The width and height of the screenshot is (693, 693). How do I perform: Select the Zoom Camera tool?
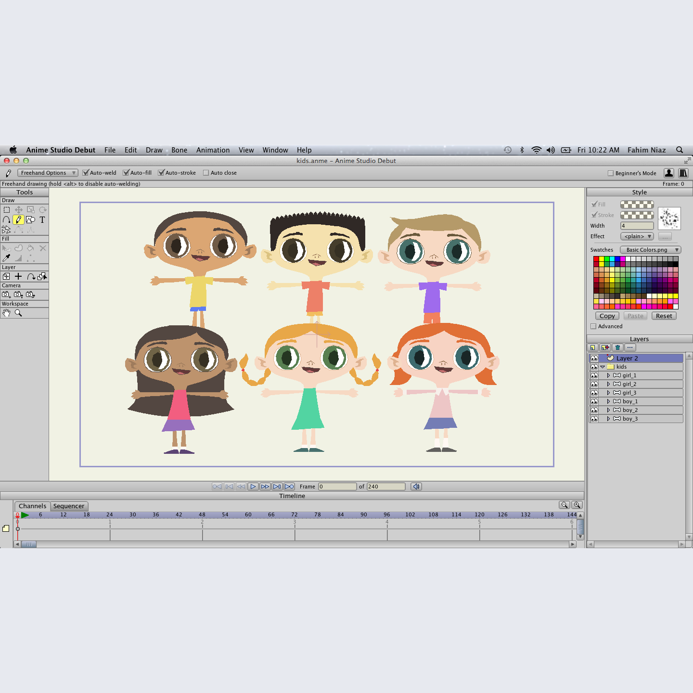coord(18,295)
